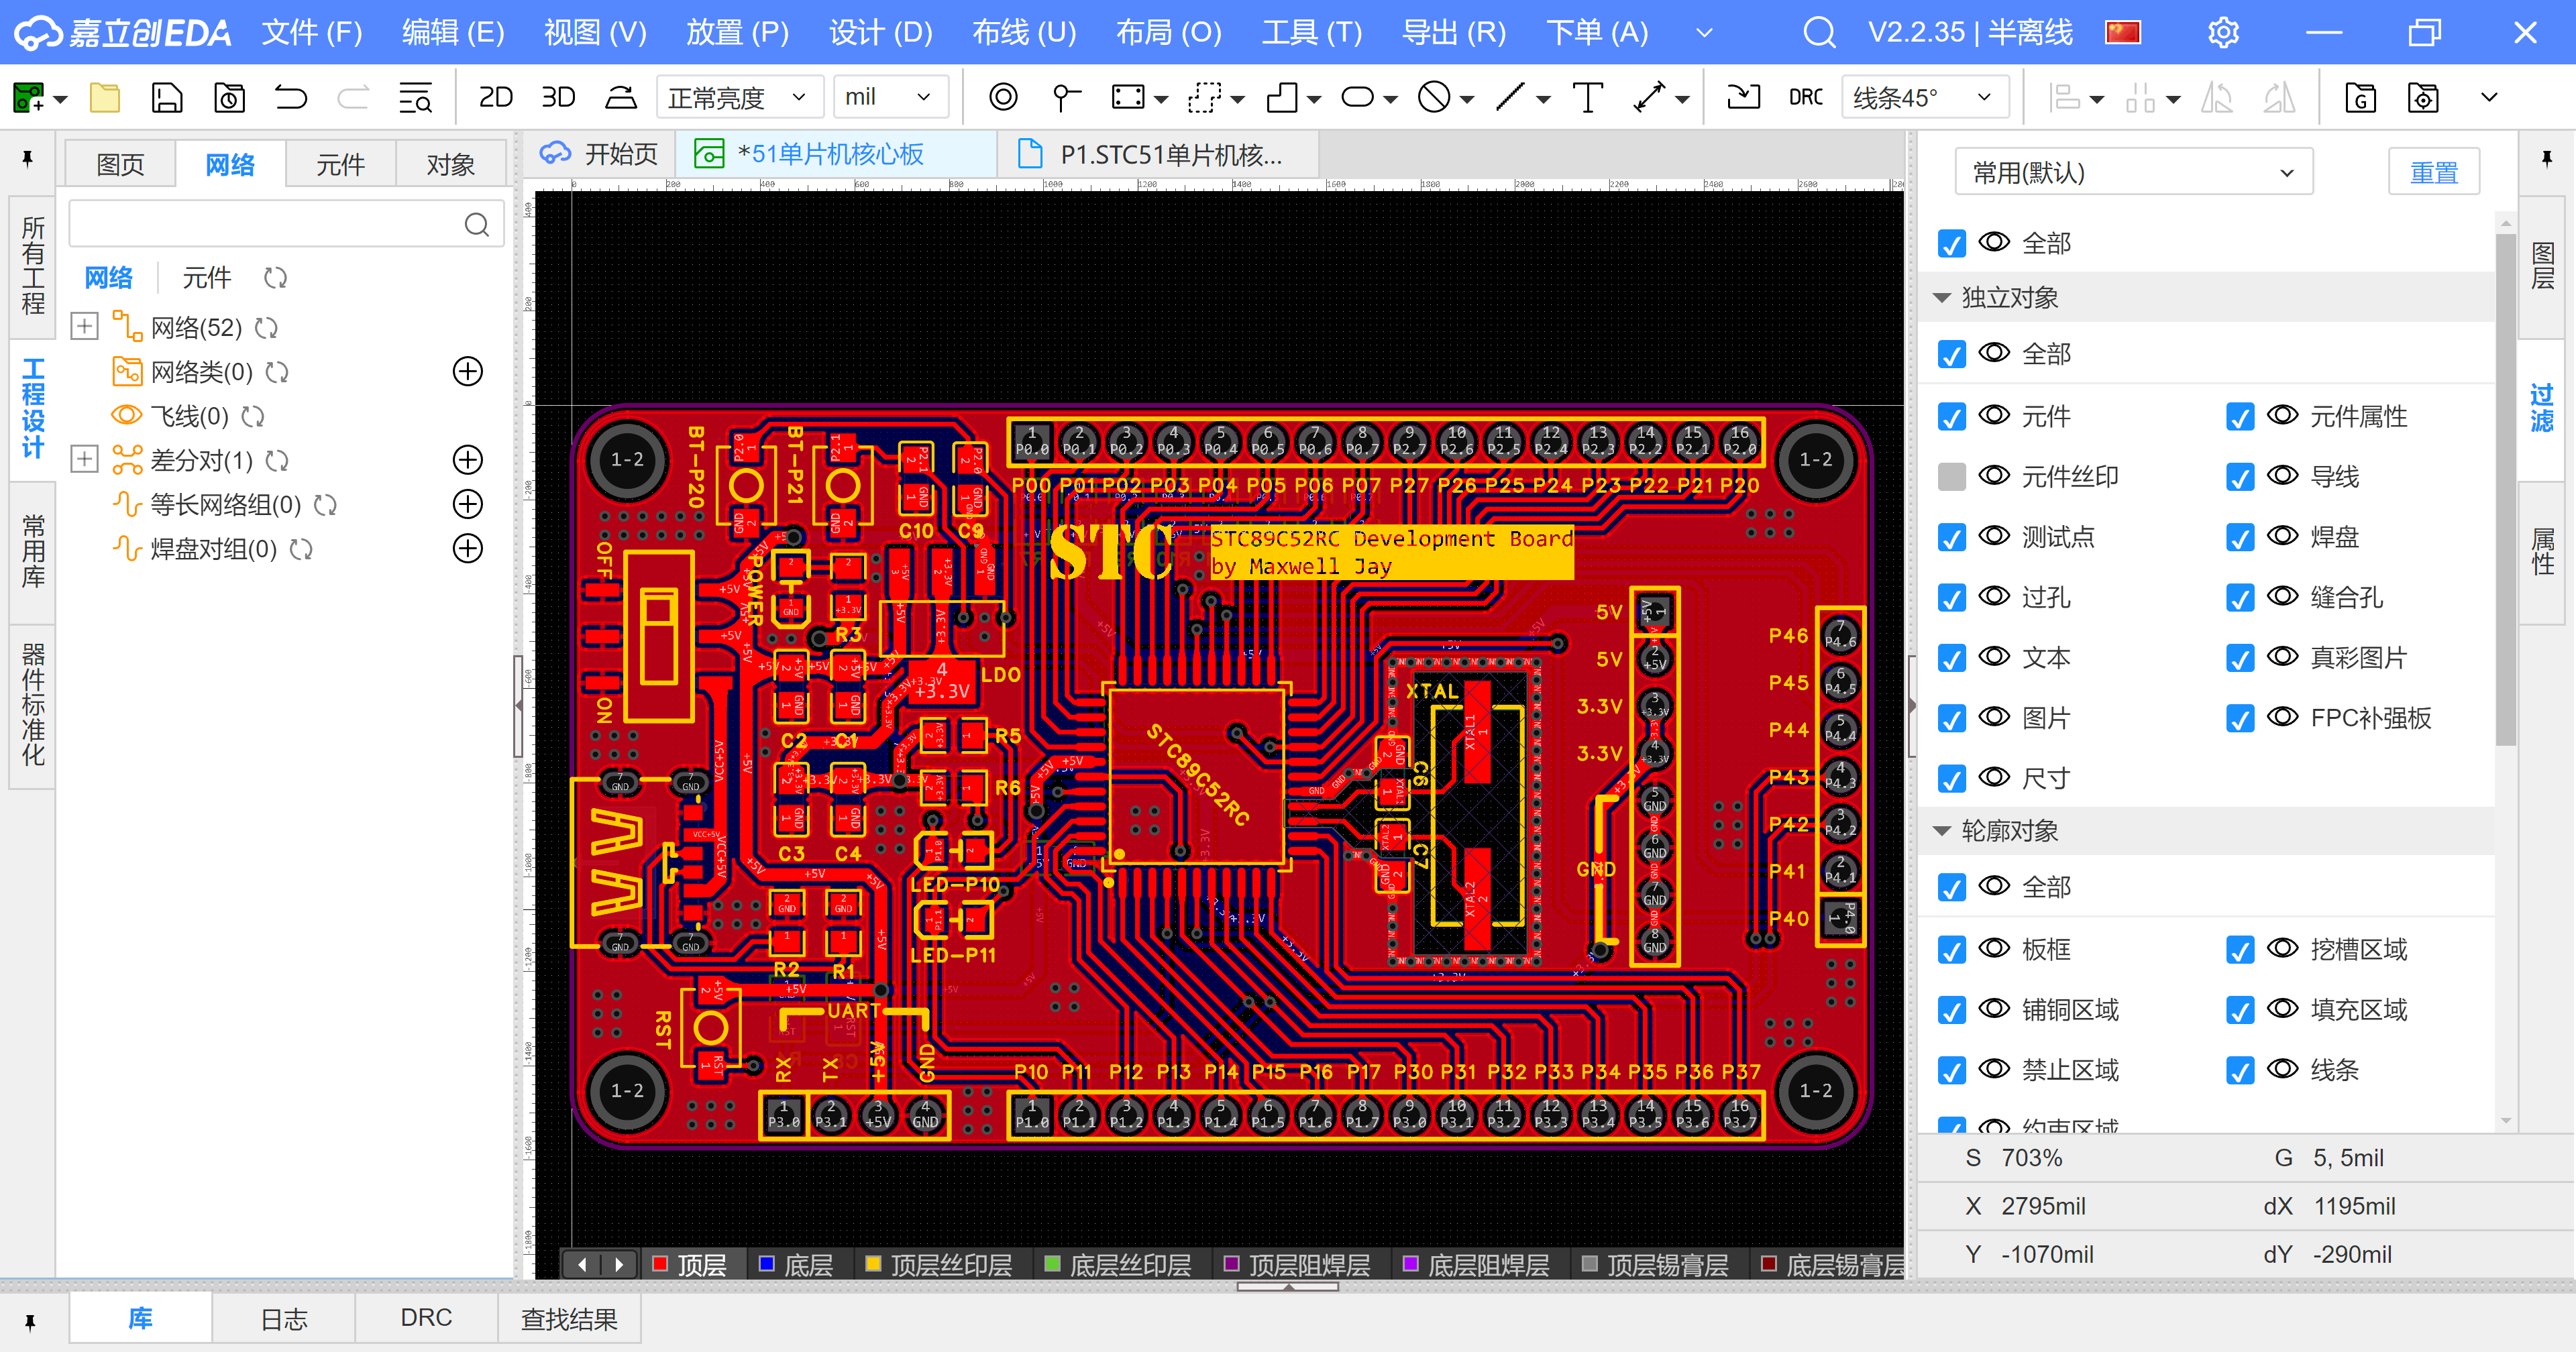Select the via placement tool
This screenshot has height=1352, width=2576.
[1003, 98]
